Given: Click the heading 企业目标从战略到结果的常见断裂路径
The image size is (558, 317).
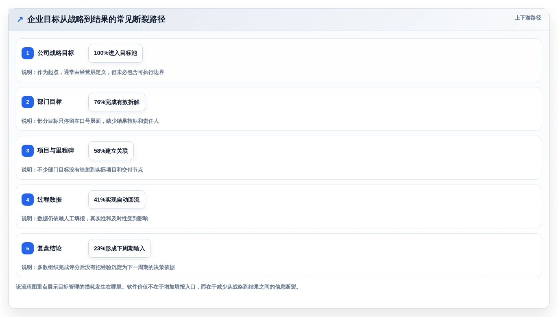Looking at the screenshot, I should (x=96, y=20).
